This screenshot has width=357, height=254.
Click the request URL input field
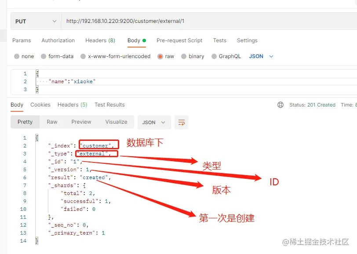209,21
